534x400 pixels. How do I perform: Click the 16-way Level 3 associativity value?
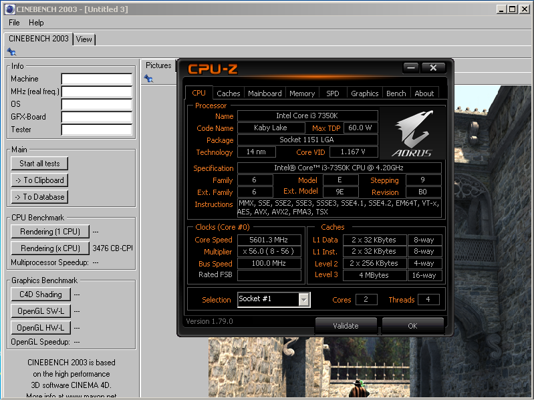point(424,275)
